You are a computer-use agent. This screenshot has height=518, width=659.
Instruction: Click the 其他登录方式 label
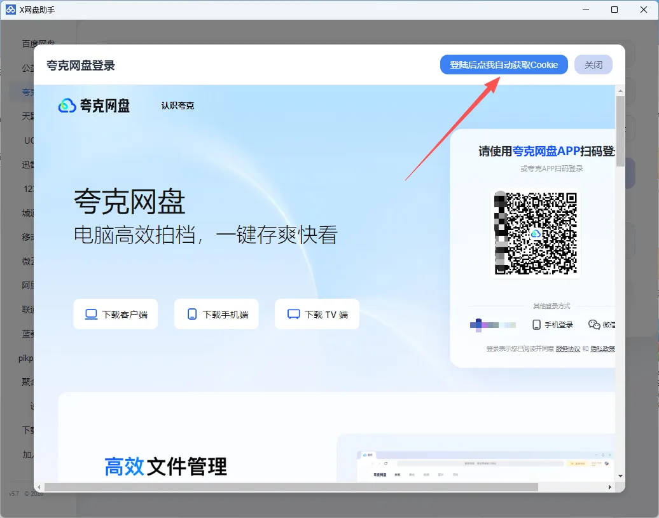click(551, 306)
